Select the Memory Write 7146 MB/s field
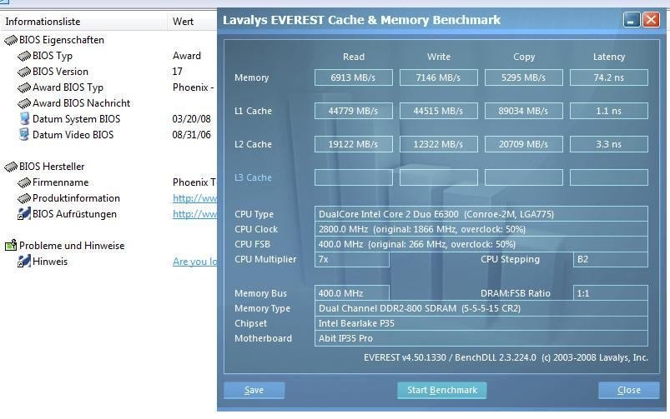670x419 pixels. [438, 77]
